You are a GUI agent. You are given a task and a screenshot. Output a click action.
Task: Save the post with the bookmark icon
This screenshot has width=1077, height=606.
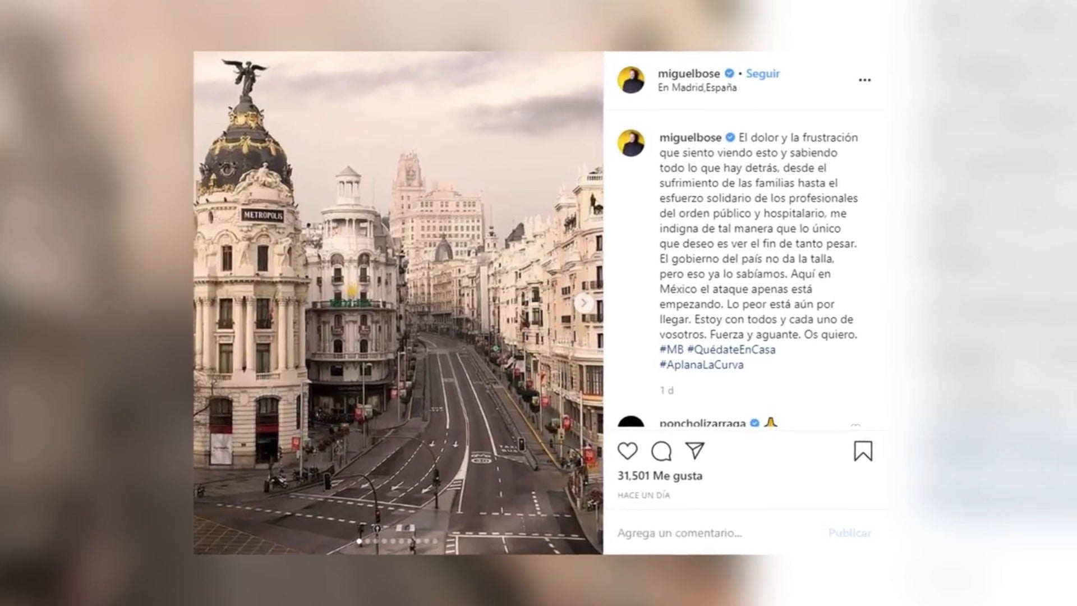(863, 451)
